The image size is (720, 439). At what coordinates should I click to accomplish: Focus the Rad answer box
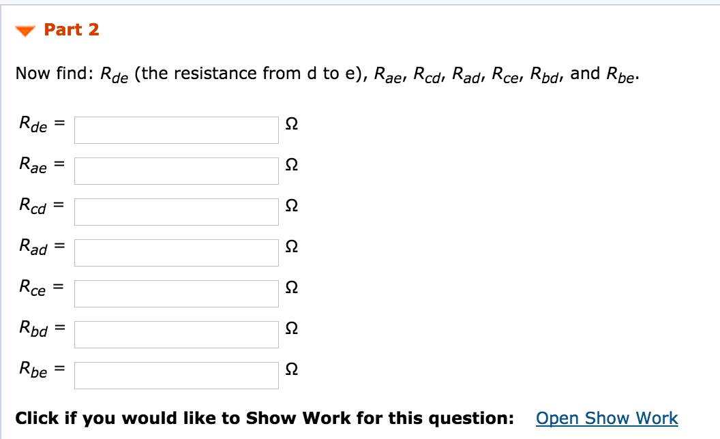point(176,252)
